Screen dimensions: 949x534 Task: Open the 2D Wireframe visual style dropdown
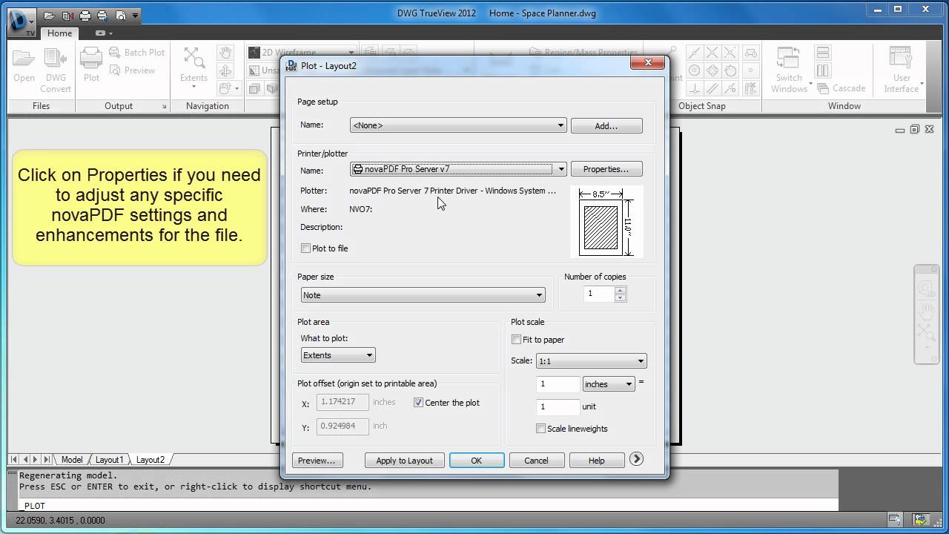302,52
